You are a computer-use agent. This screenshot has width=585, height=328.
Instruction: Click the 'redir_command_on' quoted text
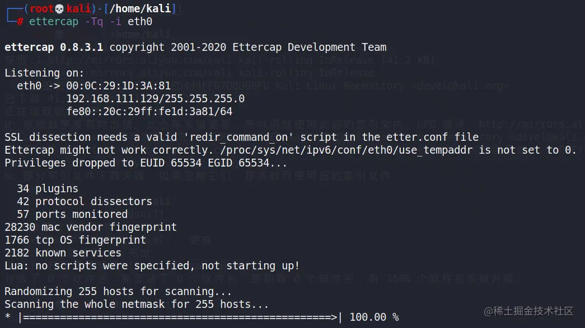[239, 137]
